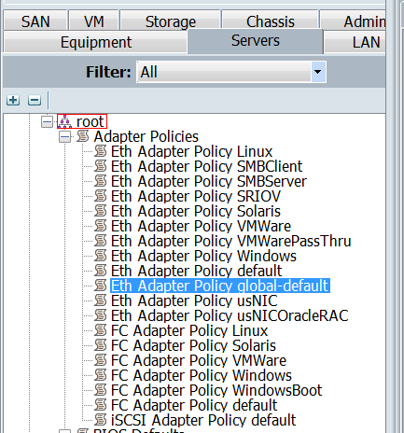Click icon beside iSCSI Adapter Policy default
404x433 pixels.
point(101,420)
